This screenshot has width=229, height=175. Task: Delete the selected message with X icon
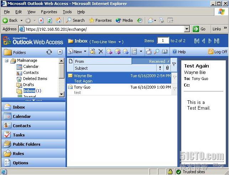click(101, 51)
